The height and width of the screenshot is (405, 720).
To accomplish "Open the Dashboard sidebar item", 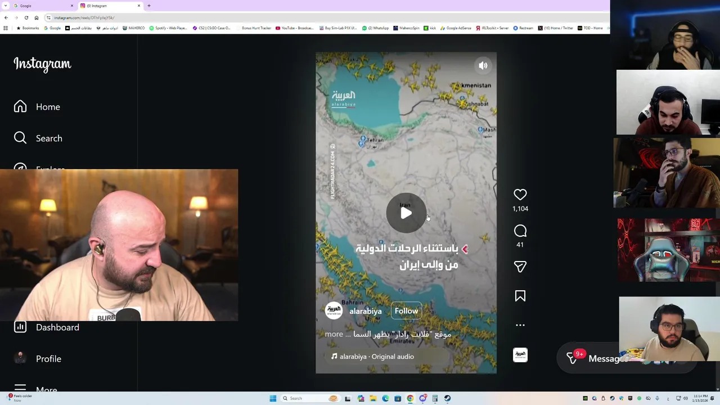I will [x=47, y=327].
